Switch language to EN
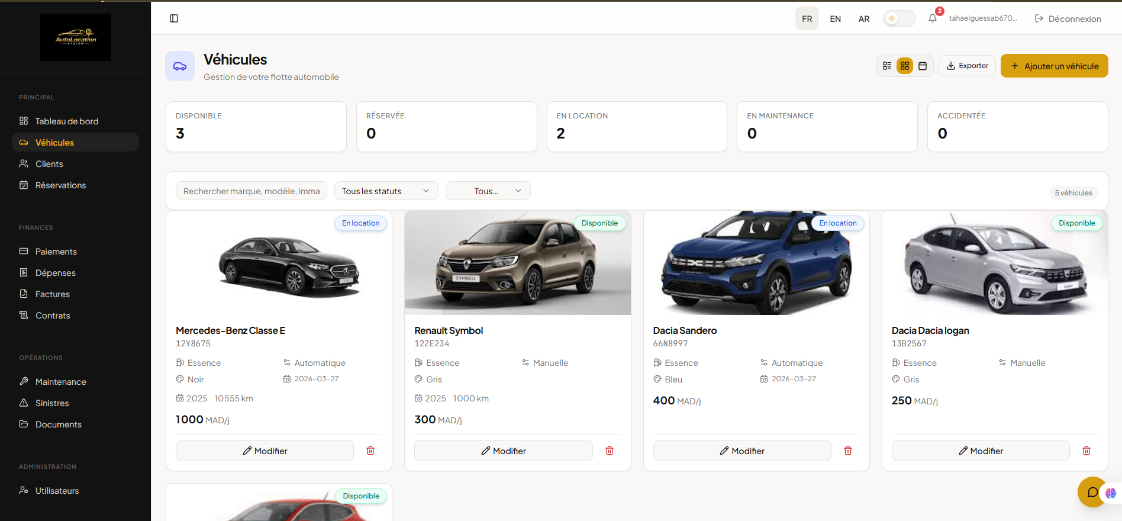This screenshot has width=1122, height=521. pos(836,18)
